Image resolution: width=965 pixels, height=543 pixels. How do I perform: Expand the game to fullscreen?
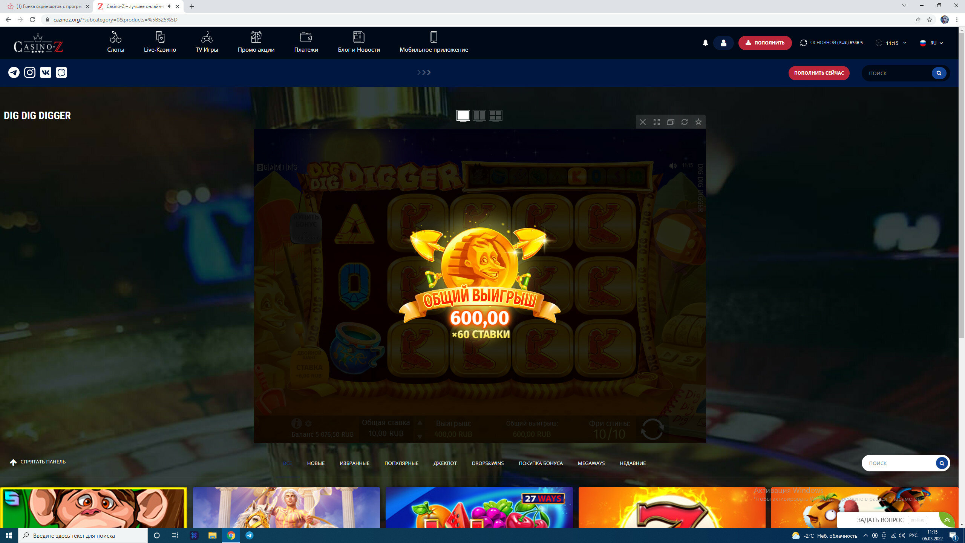(657, 122)
